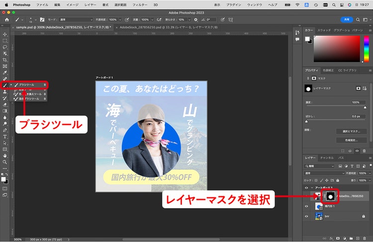
Task: Open the layer blend mode 通常 dropdown
Action: [x=324, y=173]
